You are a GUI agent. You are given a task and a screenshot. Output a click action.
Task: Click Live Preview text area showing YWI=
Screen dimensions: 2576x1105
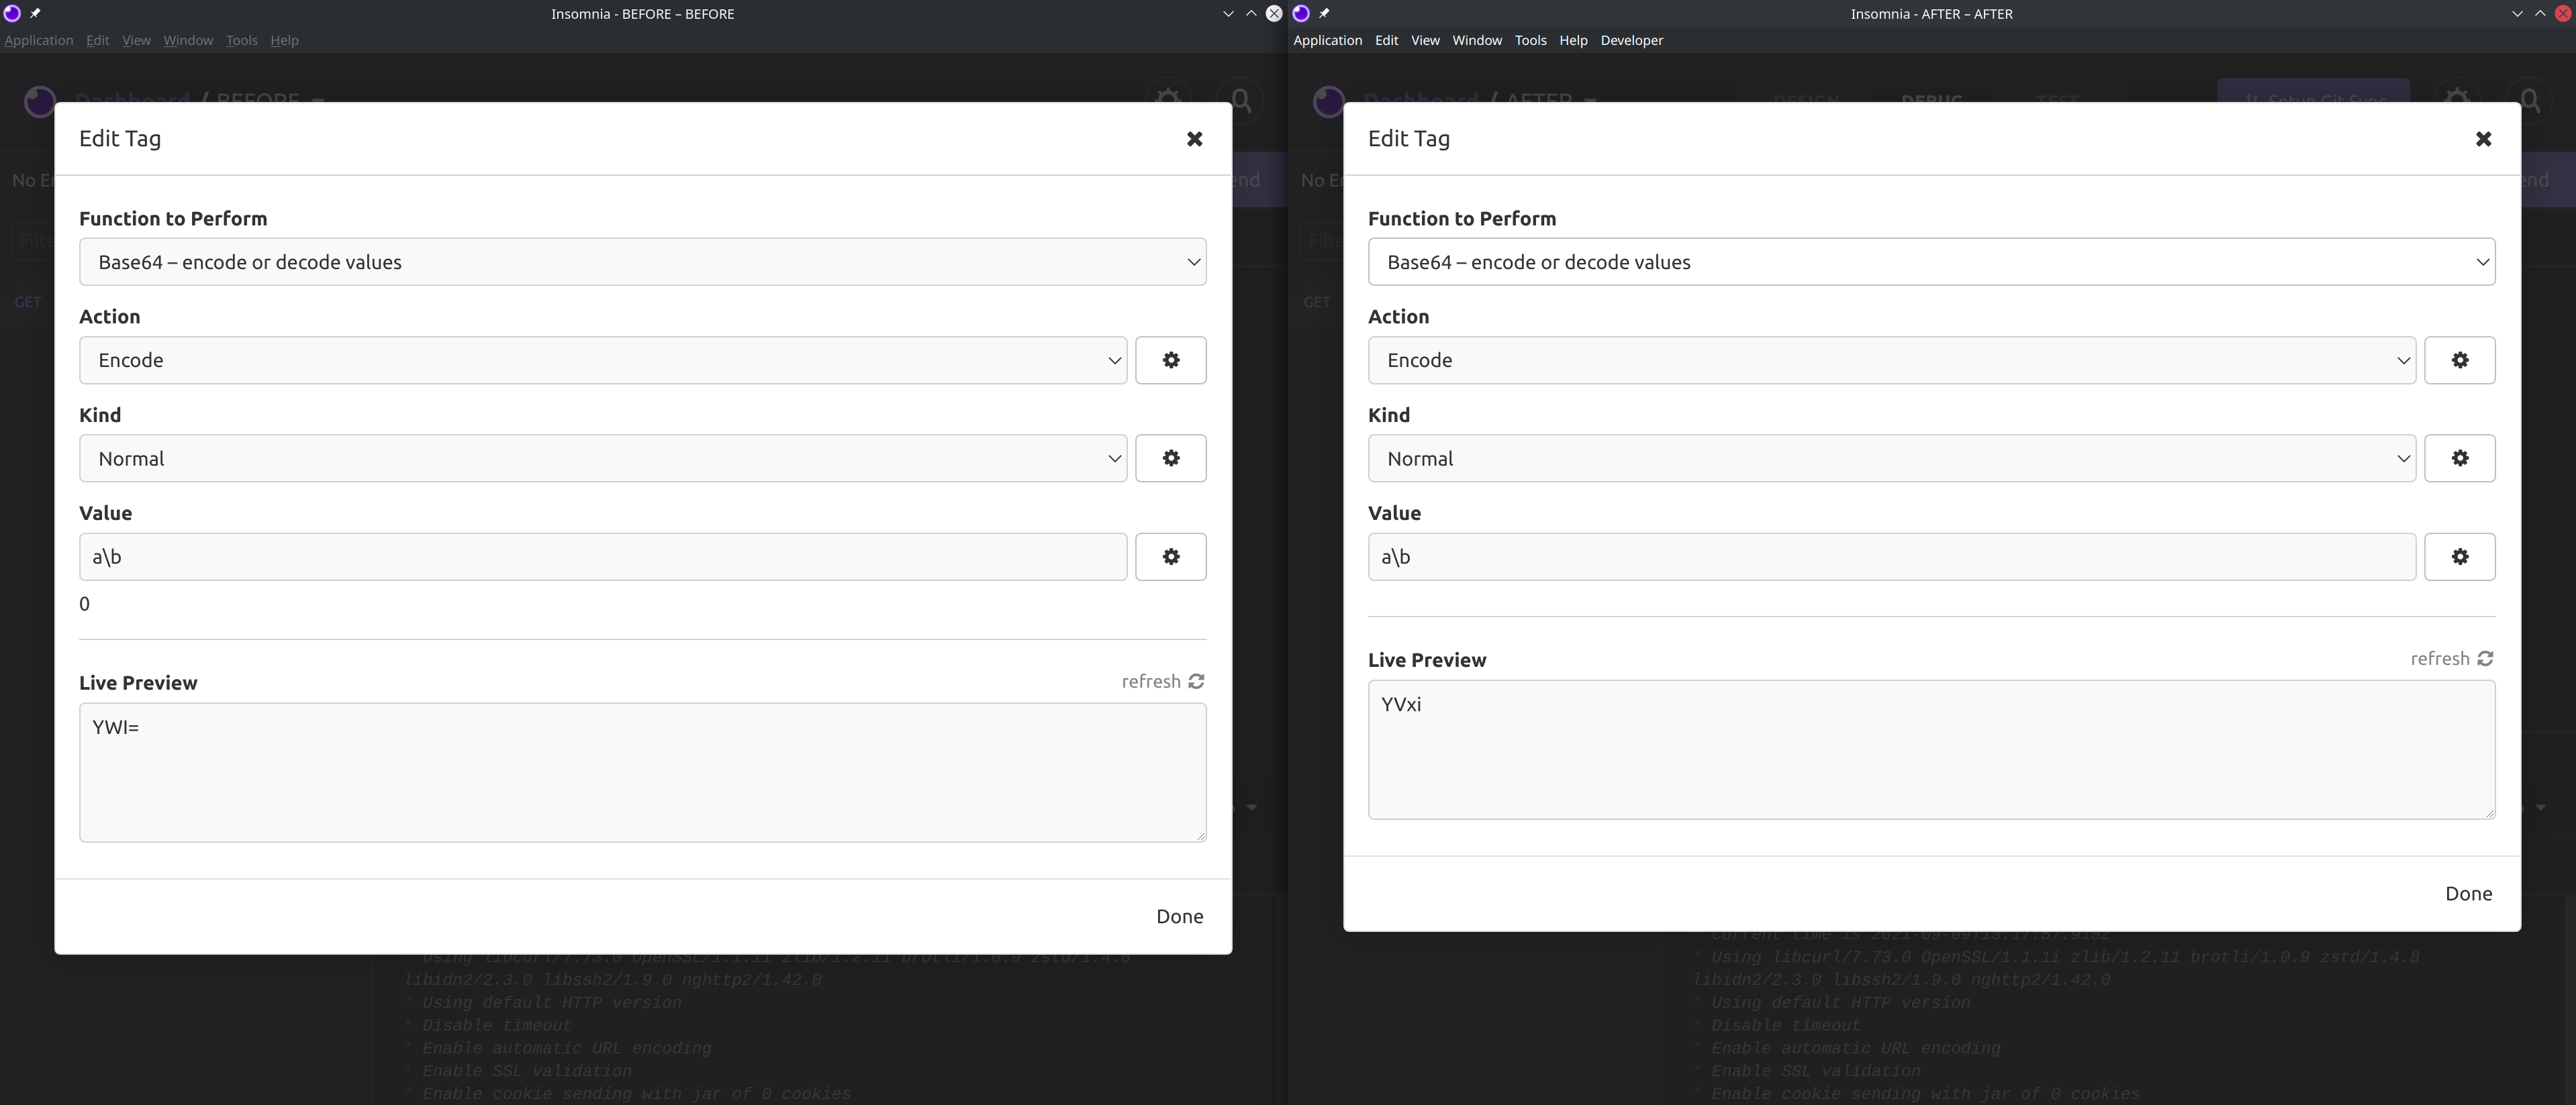[642, 772]
